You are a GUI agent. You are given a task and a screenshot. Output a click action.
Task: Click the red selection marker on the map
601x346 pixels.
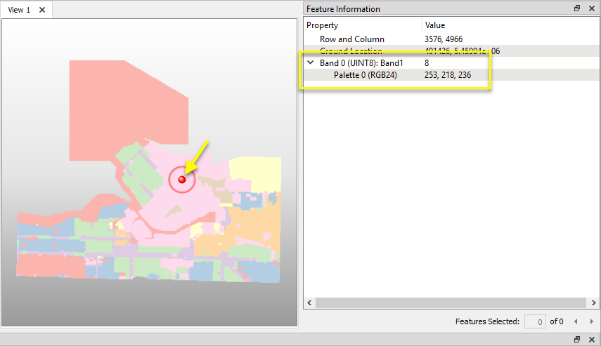(182, 180)
